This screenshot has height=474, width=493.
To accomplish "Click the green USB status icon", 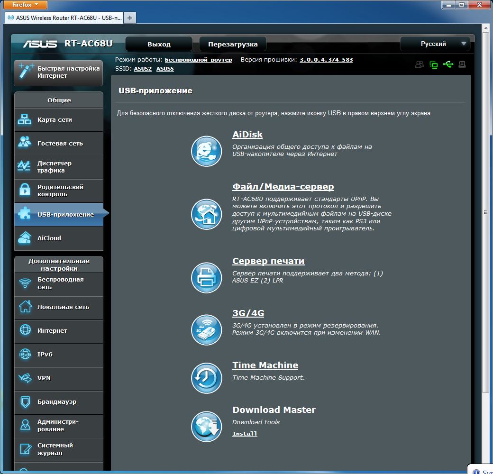I will (x=448, y=64).
